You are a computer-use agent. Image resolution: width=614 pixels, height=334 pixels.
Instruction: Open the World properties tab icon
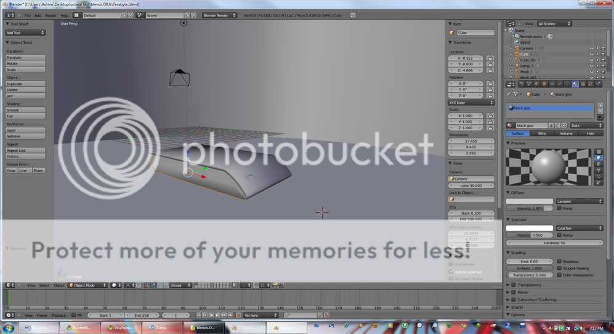537,84
